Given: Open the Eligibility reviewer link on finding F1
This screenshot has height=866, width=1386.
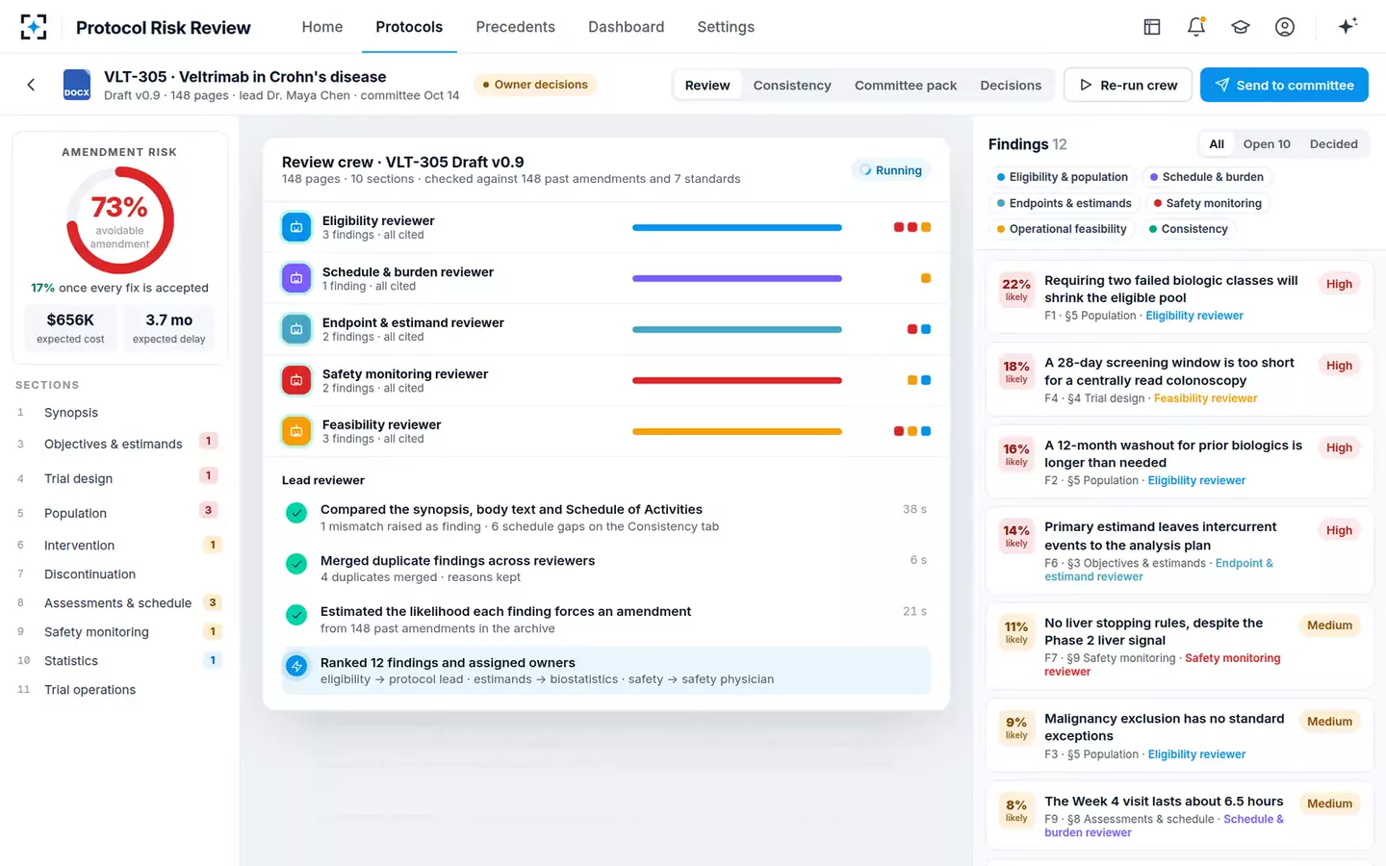Looking at the screenshot, I should 1193,316.
